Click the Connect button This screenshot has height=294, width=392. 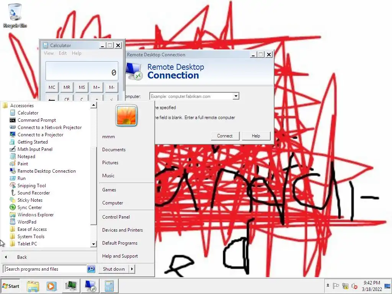225,136
